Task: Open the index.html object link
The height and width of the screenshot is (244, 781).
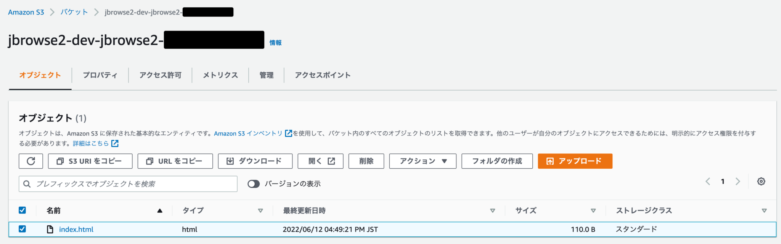Action: (x=76, y=229)
